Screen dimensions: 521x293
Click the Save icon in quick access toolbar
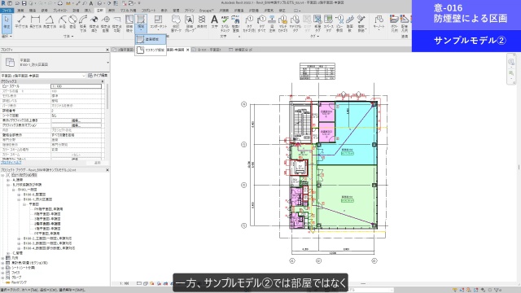pos(24,3)
